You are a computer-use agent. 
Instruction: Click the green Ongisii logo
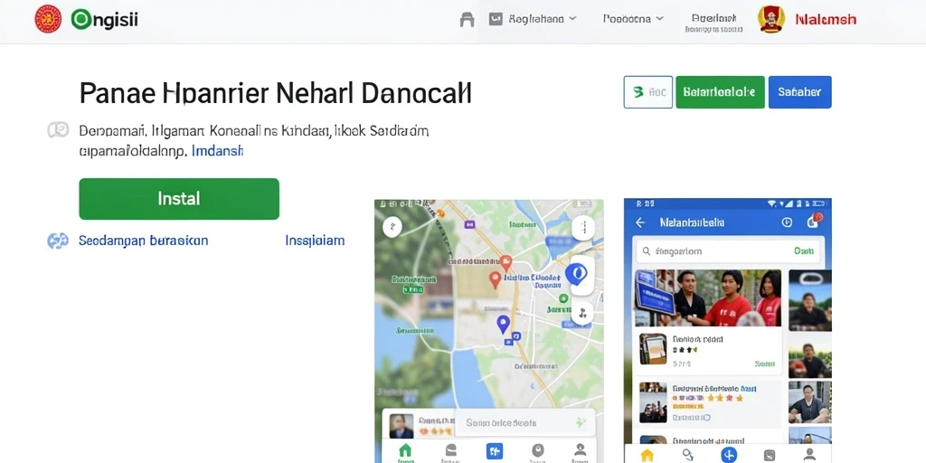[x=105, y=20]
